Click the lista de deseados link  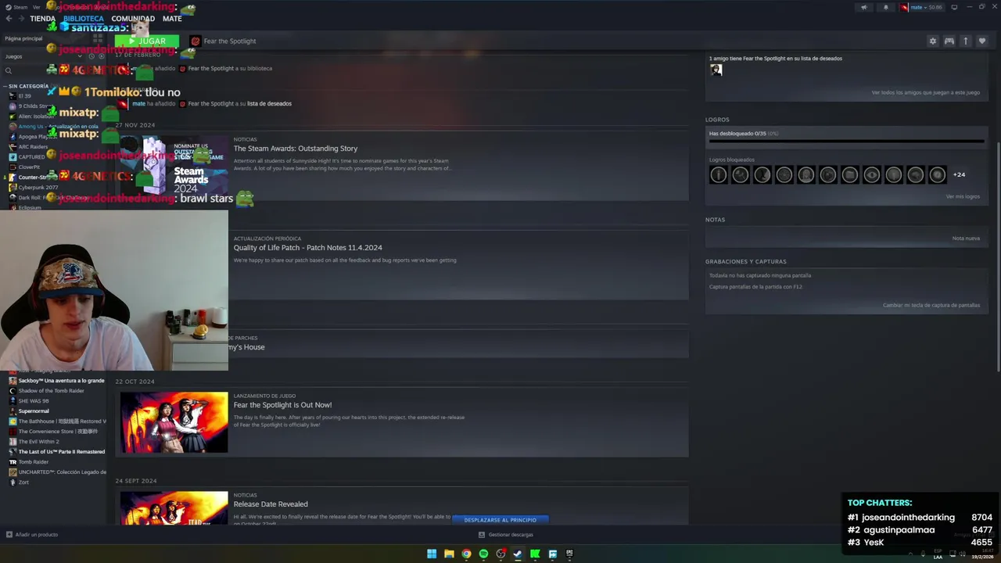pyautogui.click(x=269, y=104)
